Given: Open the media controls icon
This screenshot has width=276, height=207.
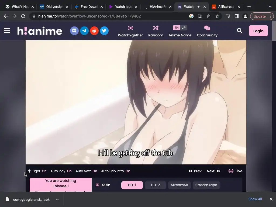Looking at the screenshot, I should [228, 16].
